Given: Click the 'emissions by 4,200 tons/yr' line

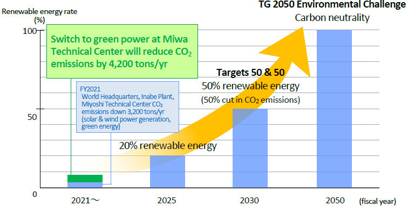Looking at the screenshot, I should (109, 64).
